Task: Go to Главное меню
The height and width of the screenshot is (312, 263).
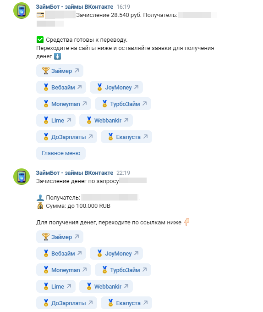Action: click(x=61, y=153)
